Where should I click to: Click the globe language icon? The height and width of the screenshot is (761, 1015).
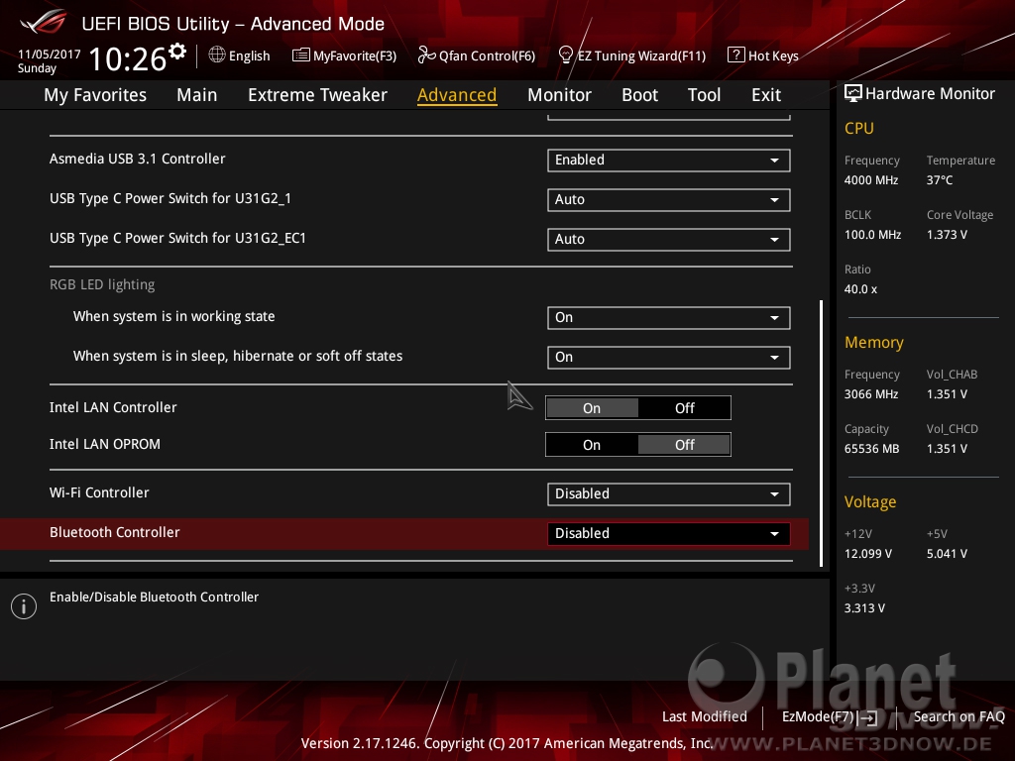(x=217, y=55)
